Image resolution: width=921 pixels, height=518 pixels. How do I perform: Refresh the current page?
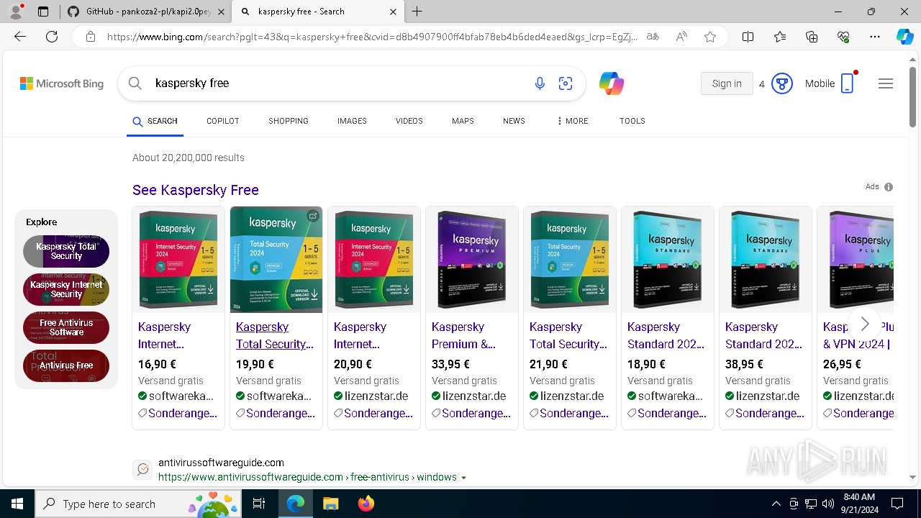(52, 37)
